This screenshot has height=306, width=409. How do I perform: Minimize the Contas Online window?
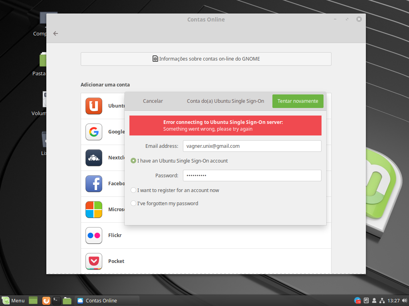point(335,19)
